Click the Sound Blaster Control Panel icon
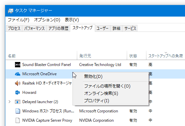Viewport: 185px width, 126px height. coord(18,65)
